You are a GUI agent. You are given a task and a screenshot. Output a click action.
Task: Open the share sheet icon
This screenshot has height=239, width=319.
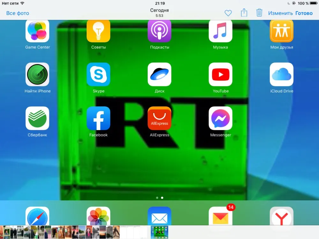click(244, 13)
